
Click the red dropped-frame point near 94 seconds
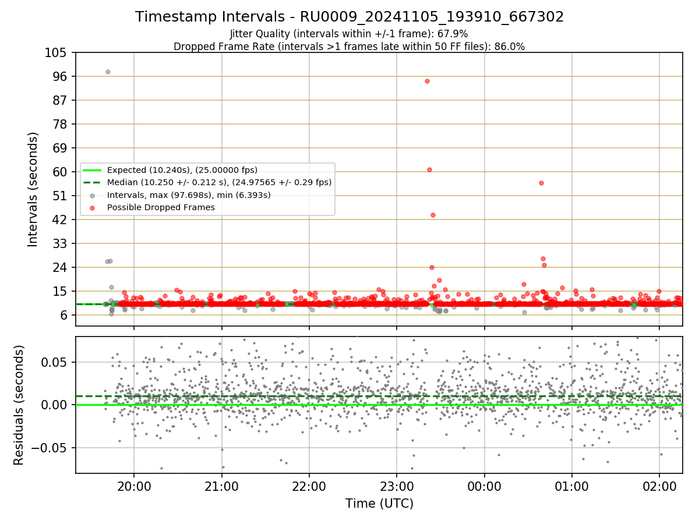point(427,81)
